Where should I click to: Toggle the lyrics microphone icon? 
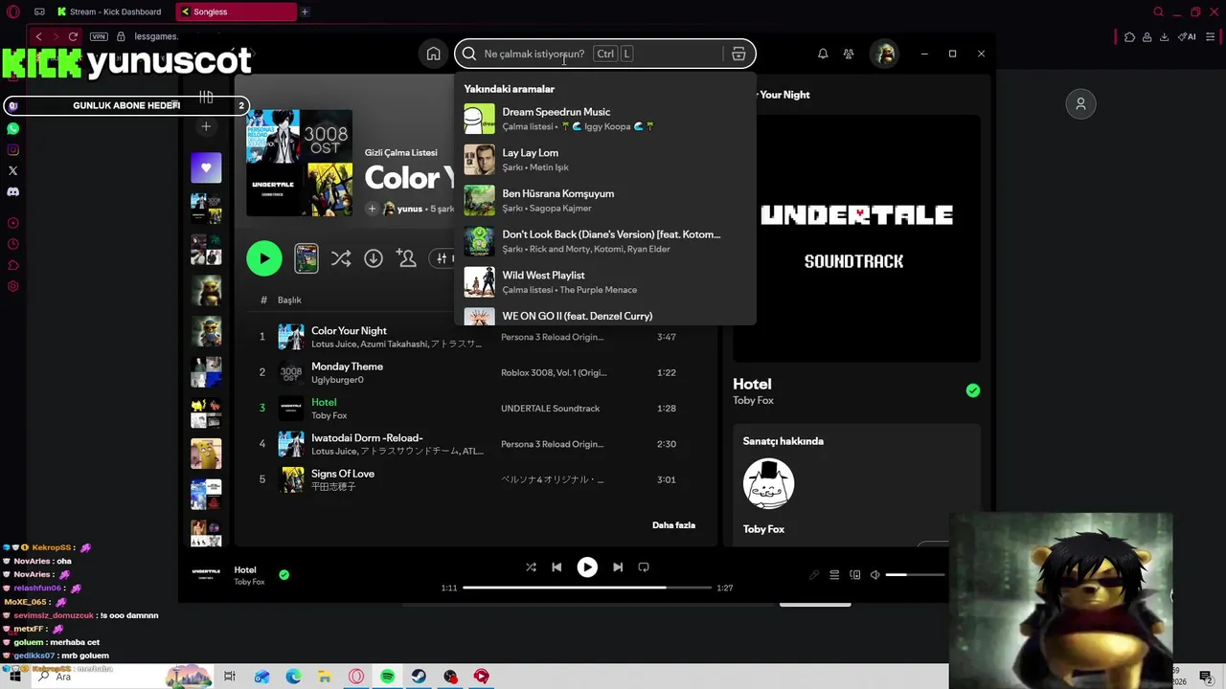[x=814, y=575]
